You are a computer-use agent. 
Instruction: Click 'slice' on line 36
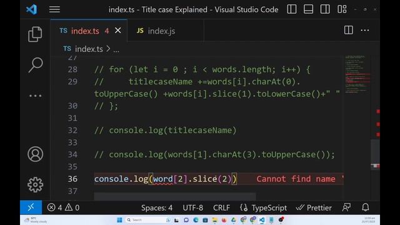[205, 179]
